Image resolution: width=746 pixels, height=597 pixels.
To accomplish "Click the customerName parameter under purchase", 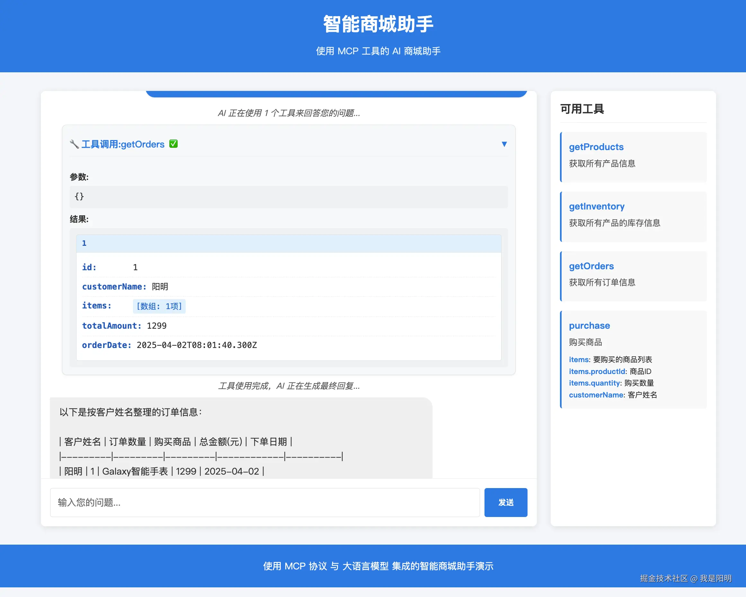I will pos(596,395).
